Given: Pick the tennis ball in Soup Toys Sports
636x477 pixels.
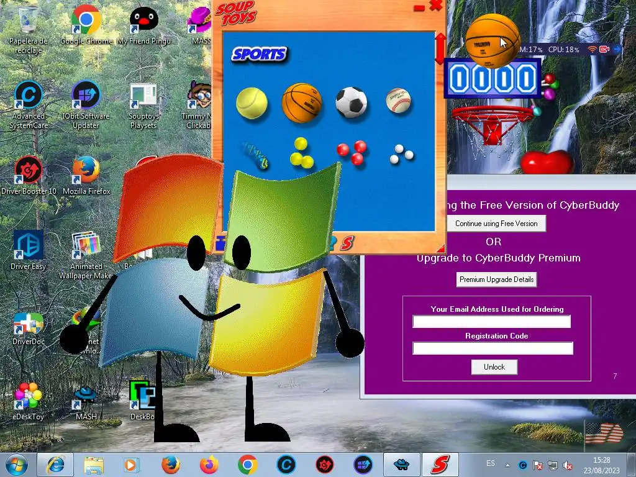Looking at the screenshot, I should [x=252, y=104].
